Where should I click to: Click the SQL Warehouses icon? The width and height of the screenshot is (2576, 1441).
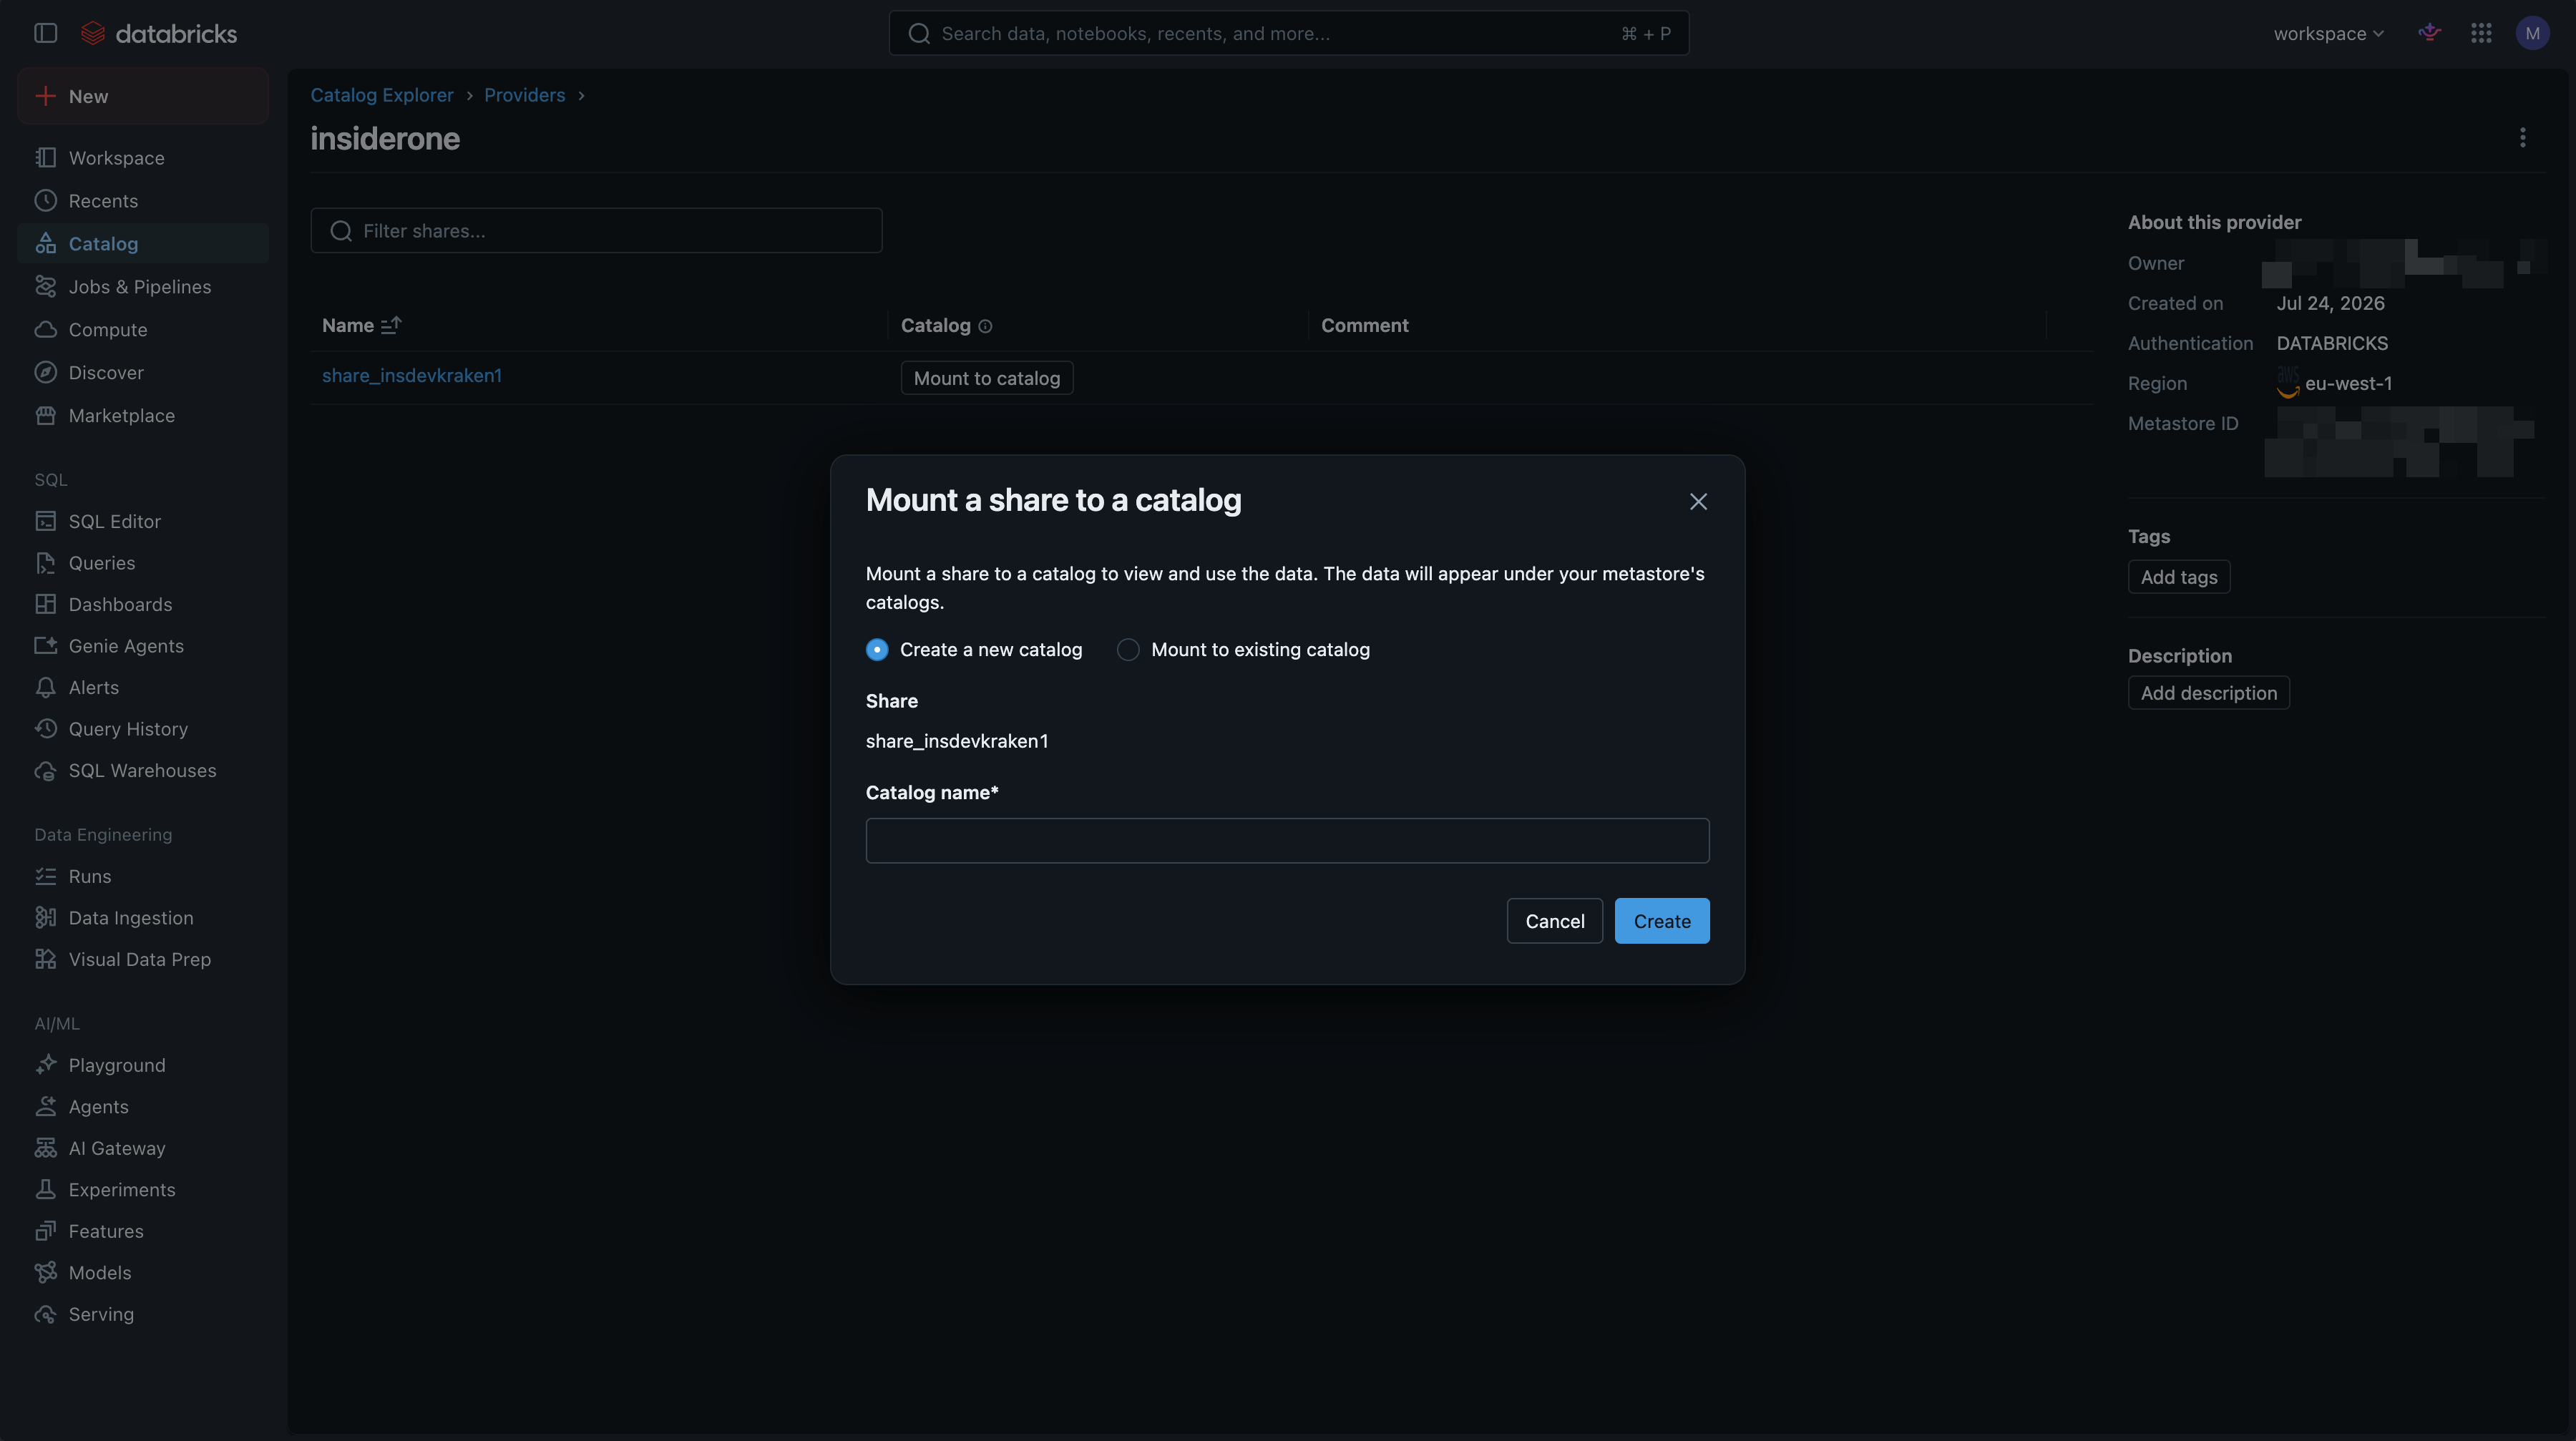pos(46,770)
